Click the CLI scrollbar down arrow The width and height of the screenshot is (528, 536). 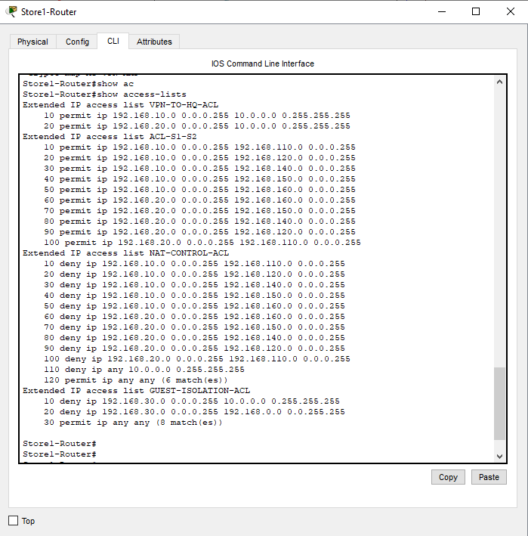(499, 456)
